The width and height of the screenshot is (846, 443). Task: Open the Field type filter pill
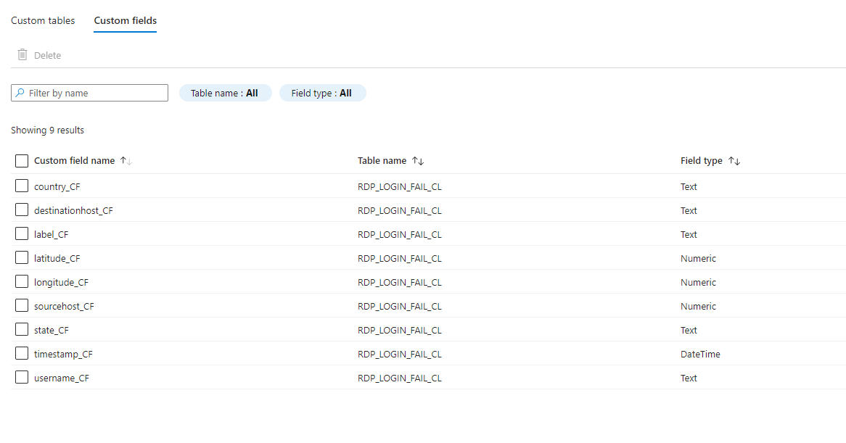[x=322, y=93]
